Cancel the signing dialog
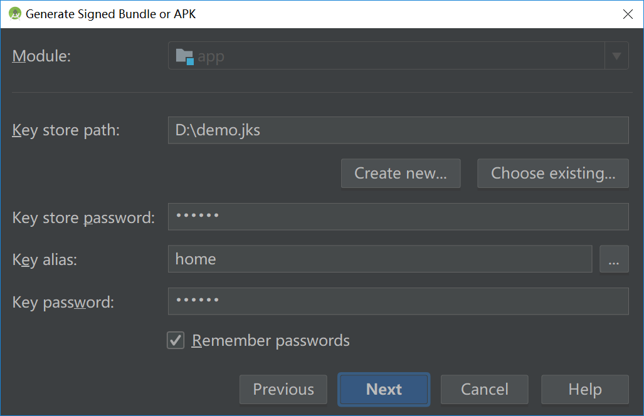The width and height of the screenshot is (644, 416). coord(485,390)
